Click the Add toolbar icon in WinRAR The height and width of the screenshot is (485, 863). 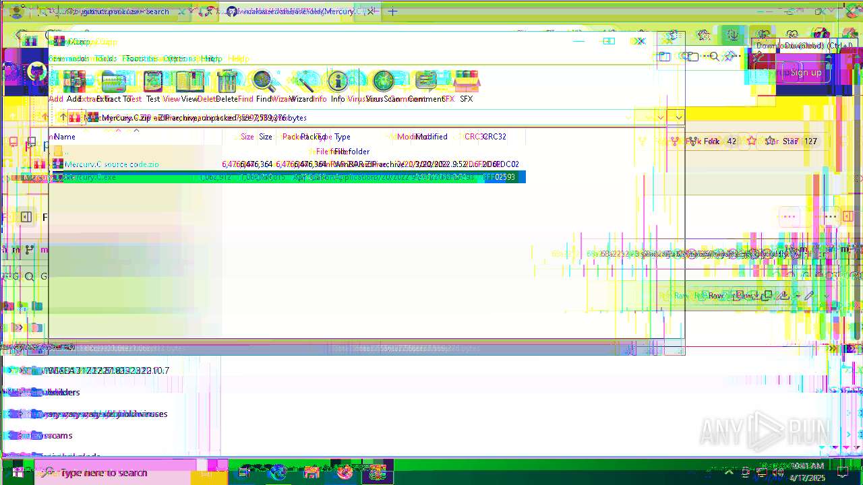73,86
